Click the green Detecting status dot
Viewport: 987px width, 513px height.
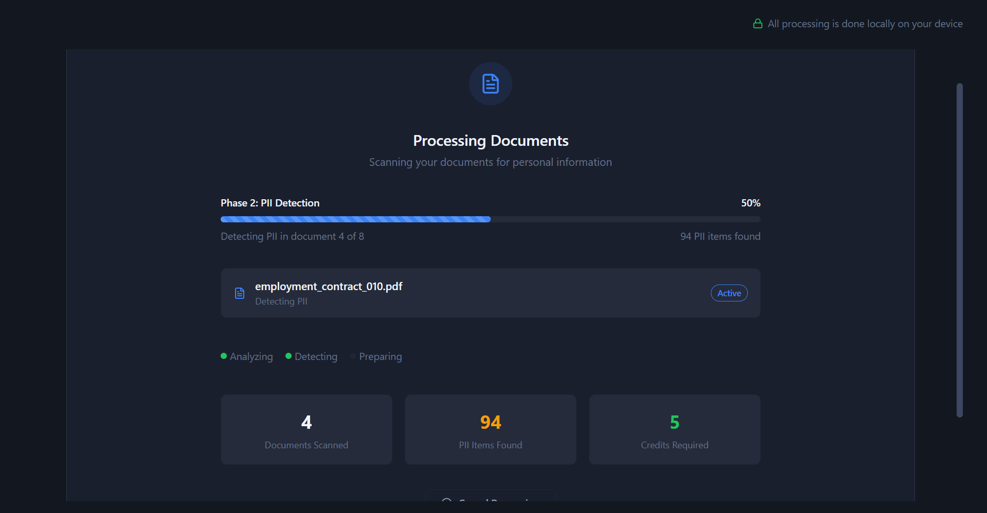tap(289, 356)
